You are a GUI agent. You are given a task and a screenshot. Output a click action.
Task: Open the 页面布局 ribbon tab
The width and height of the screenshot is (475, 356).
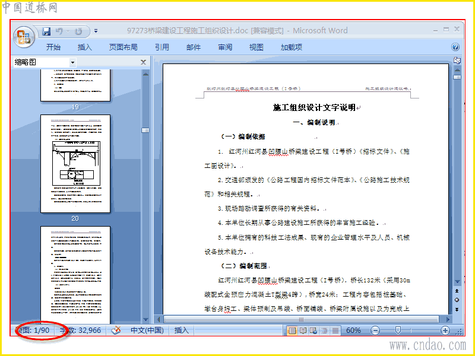[x=123, y=47]
